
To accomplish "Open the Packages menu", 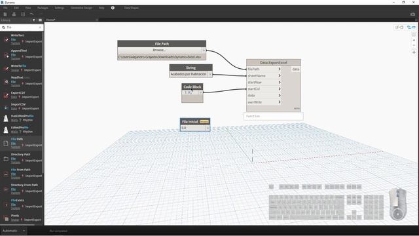I will pyautogui.click(x=43, y=8).
